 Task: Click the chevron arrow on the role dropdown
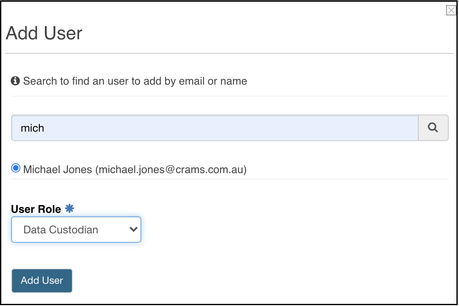(133, 229)
